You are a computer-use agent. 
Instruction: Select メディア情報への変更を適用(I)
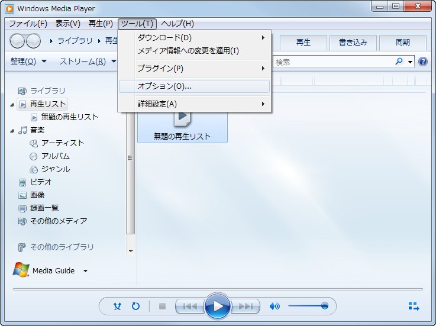[x=194, y=51]
